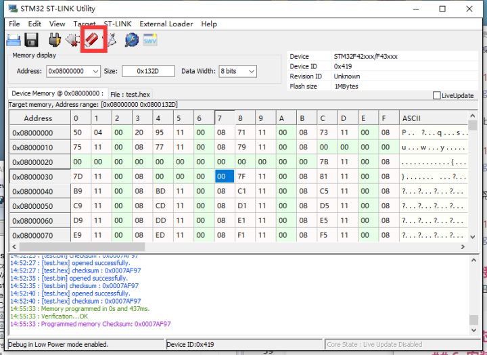Open the SWV viewer icon
This screenshot has height=355, width=487.
pyautogui.click(x=150, y=40)
